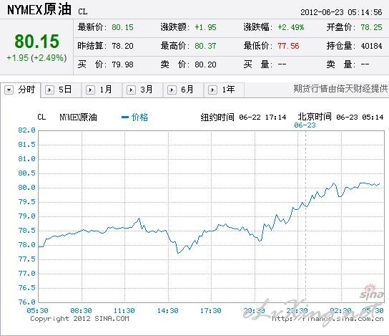
Task: Click the 05:30 start time axis label
Action: 37,310
